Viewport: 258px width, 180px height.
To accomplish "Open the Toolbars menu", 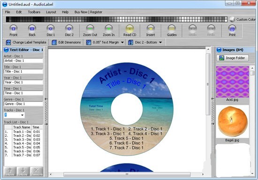I will tap(34, 12).
